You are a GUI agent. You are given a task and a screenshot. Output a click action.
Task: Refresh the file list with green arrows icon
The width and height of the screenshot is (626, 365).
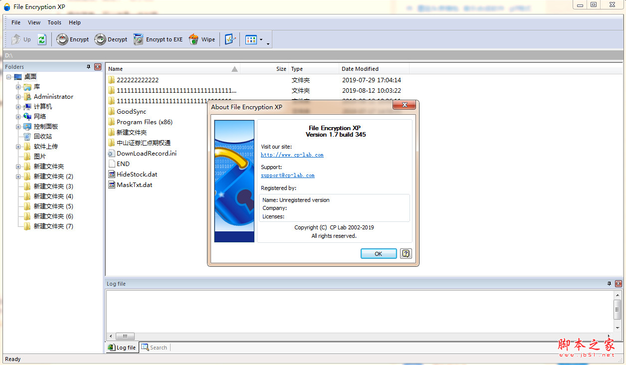pos(42,39)
